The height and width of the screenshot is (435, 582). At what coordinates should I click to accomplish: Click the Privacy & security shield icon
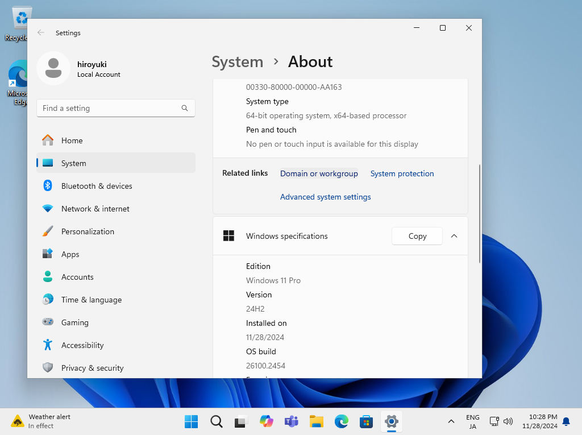tap(48, 367)
